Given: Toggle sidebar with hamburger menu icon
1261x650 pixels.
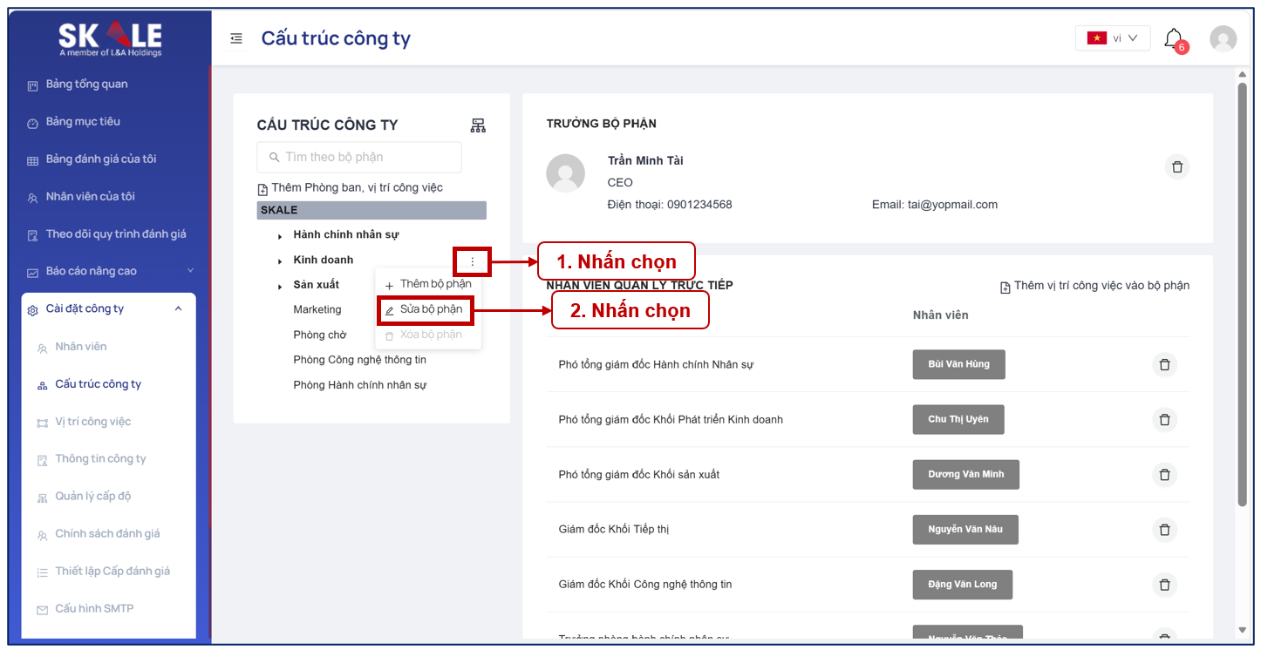Looking at the screenshot, I should pos(236,38).
